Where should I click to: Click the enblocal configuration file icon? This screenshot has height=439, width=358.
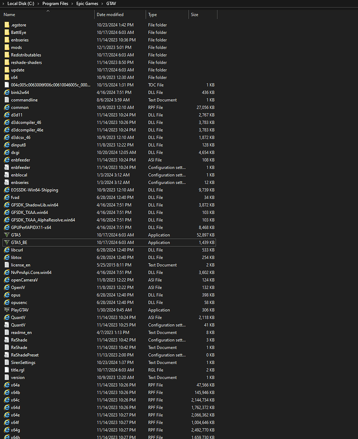[7, 175]
